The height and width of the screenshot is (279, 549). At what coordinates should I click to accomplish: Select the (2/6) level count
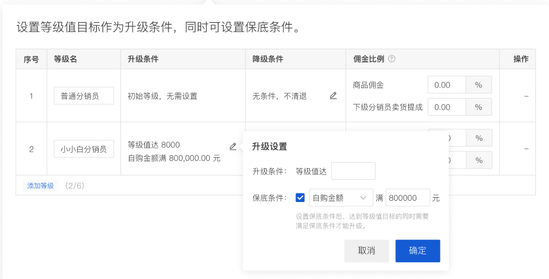pyautogui.click(x=75, y=185)
